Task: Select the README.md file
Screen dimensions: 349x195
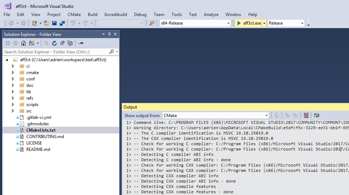Action: (x=38, y=149)
